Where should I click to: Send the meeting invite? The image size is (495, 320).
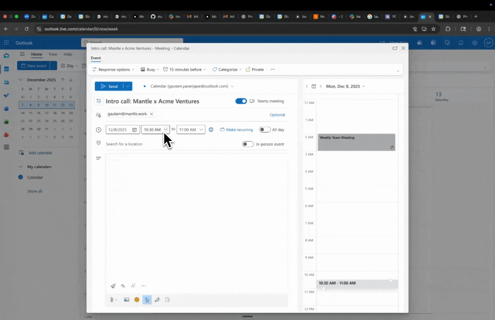[x=109, y=86]
